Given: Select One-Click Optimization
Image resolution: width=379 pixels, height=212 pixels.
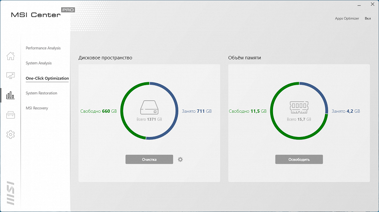Looking at the screenshot, I should tap(47, 78).
